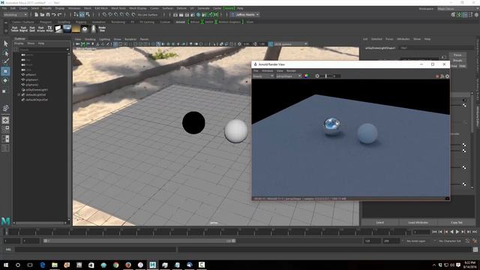Choose the Lasso select tool
This screenshot has height=270, width=480.
point(5,53)
